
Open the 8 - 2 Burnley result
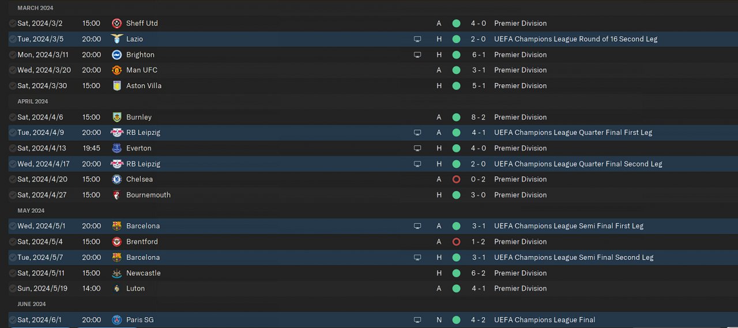[478, 117]
